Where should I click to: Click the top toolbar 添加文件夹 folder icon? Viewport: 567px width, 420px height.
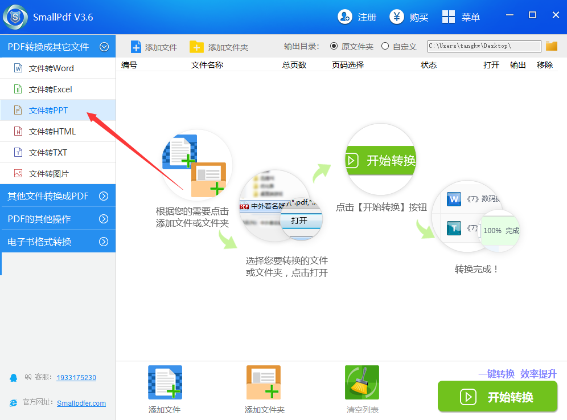pos(196,47)
